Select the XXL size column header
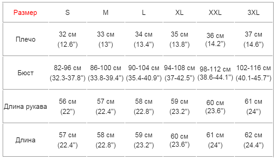Viewport: 277px width, 159px height. click(x=215, y=13)
